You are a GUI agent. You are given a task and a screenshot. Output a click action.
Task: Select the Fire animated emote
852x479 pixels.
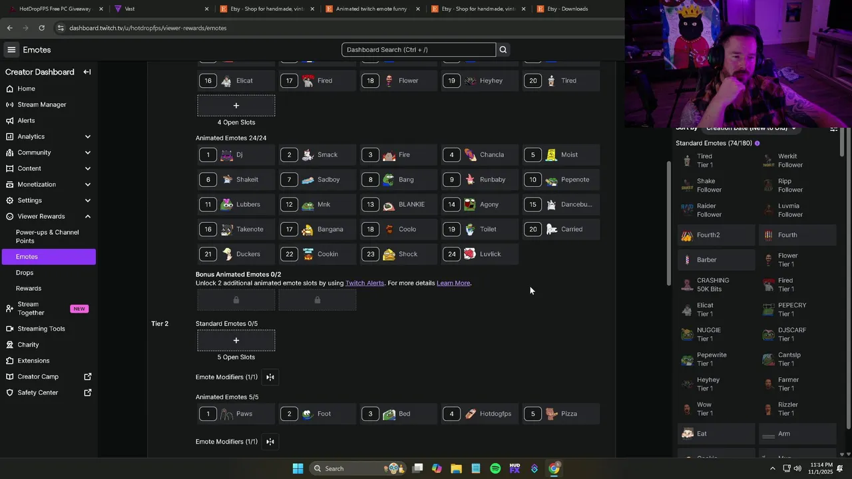point(399,155)
